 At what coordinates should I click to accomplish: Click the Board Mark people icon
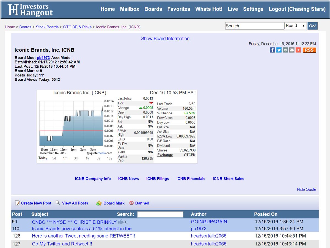pos(99,203)
